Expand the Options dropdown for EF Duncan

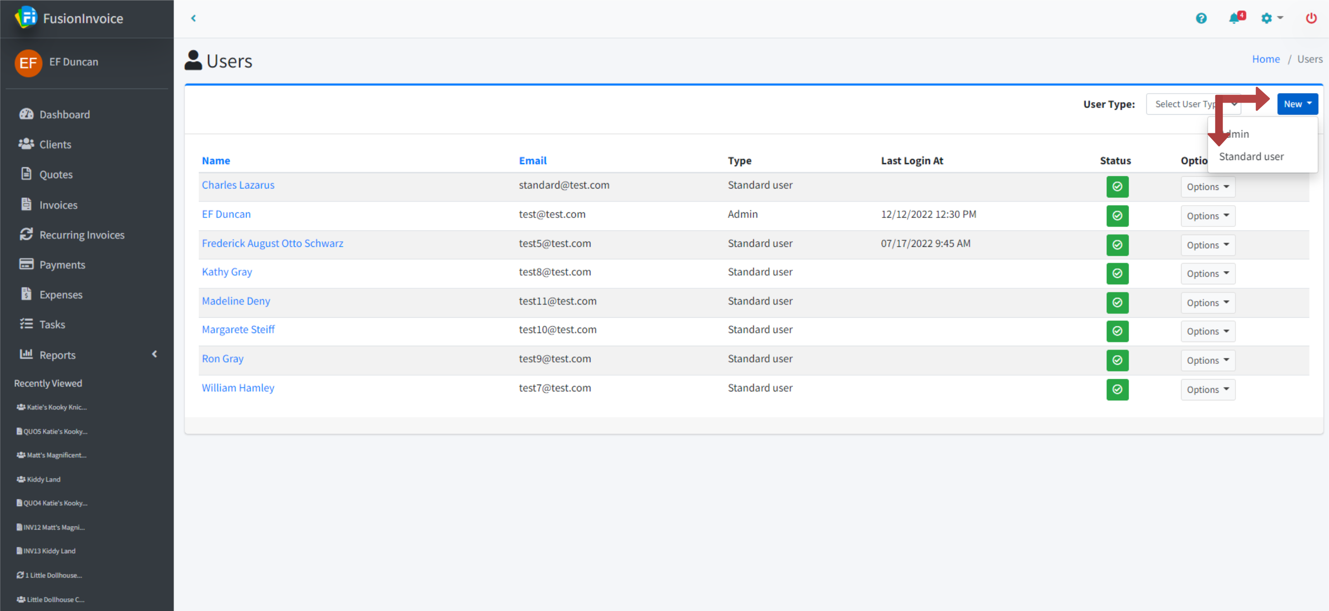[1207, 216]
